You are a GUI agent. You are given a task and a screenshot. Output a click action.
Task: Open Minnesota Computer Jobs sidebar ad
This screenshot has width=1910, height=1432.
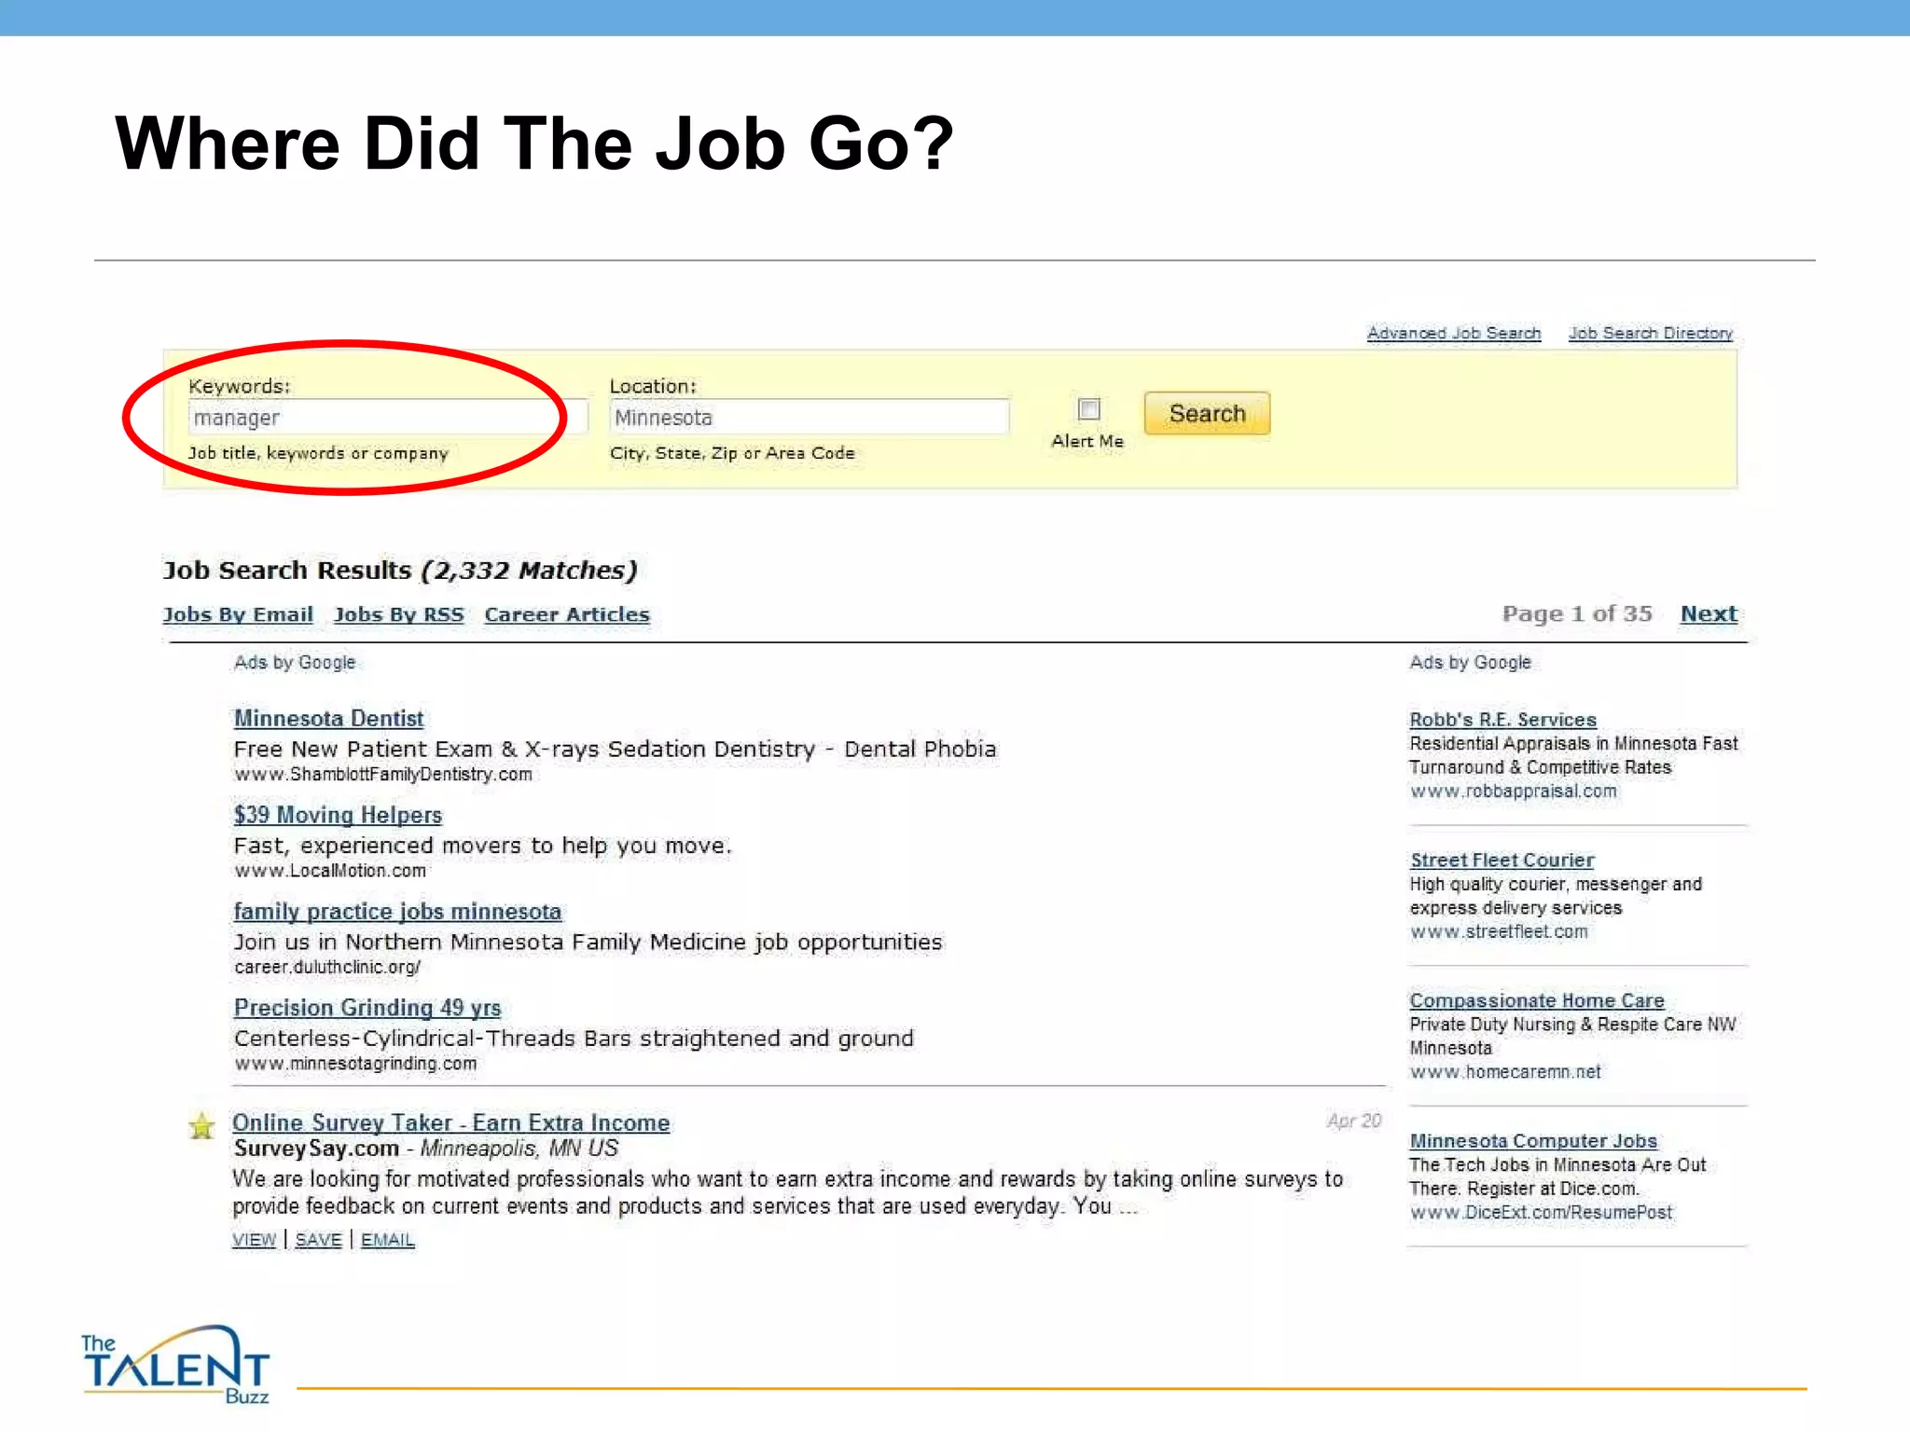tap(1533, 1140)
